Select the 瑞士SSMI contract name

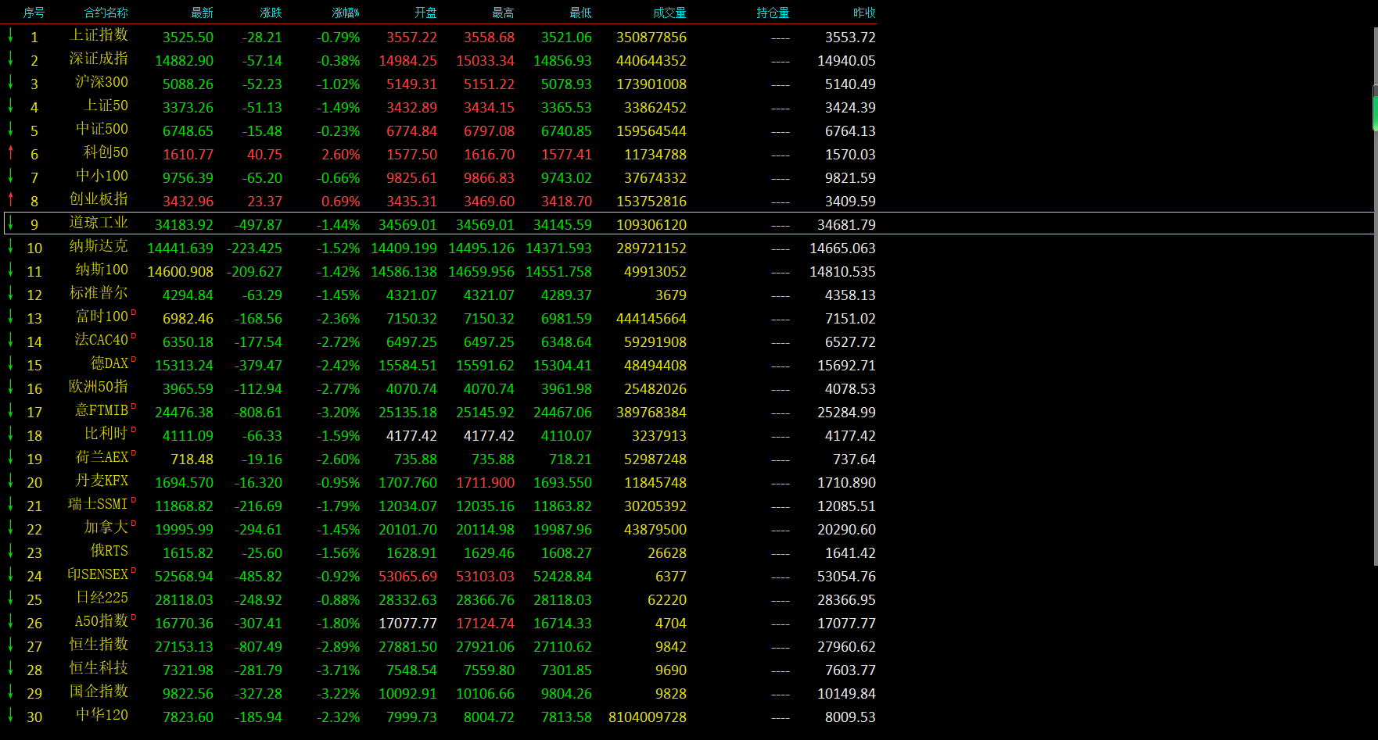(x=98, y=504)
